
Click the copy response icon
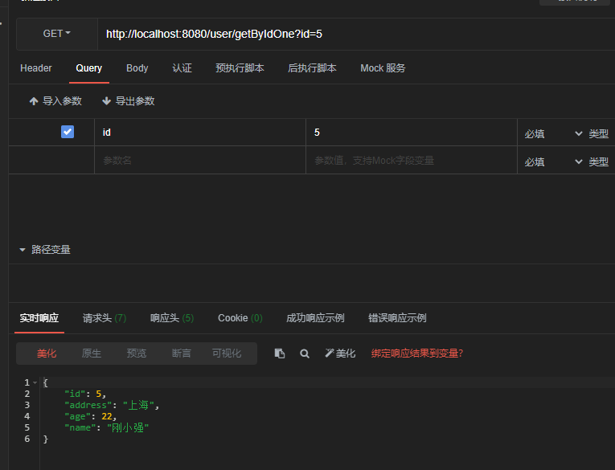click(280, 354)
